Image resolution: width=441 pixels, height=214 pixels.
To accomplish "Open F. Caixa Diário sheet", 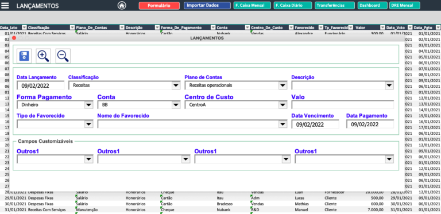I will point(293,6).
